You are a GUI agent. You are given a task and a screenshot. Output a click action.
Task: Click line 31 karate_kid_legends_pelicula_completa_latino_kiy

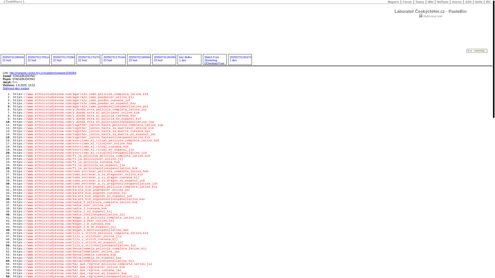(x=85, y=187)
